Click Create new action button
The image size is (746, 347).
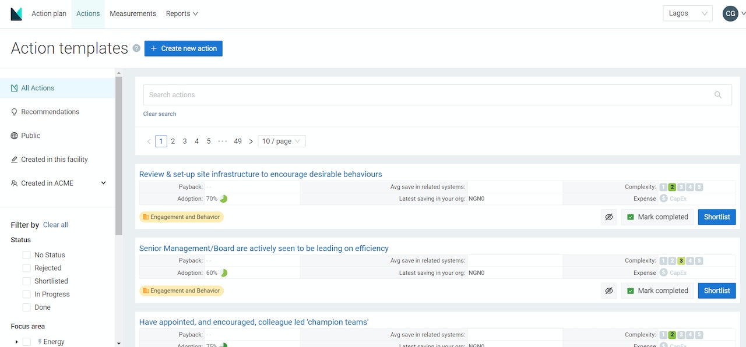[x=184, y=48]
